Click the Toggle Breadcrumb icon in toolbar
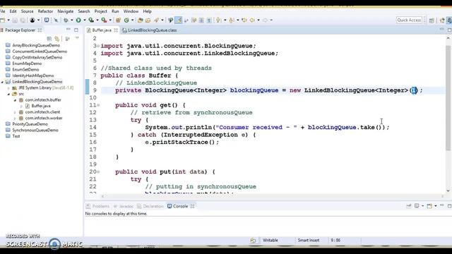452x254 pixels. pos(170,20)
